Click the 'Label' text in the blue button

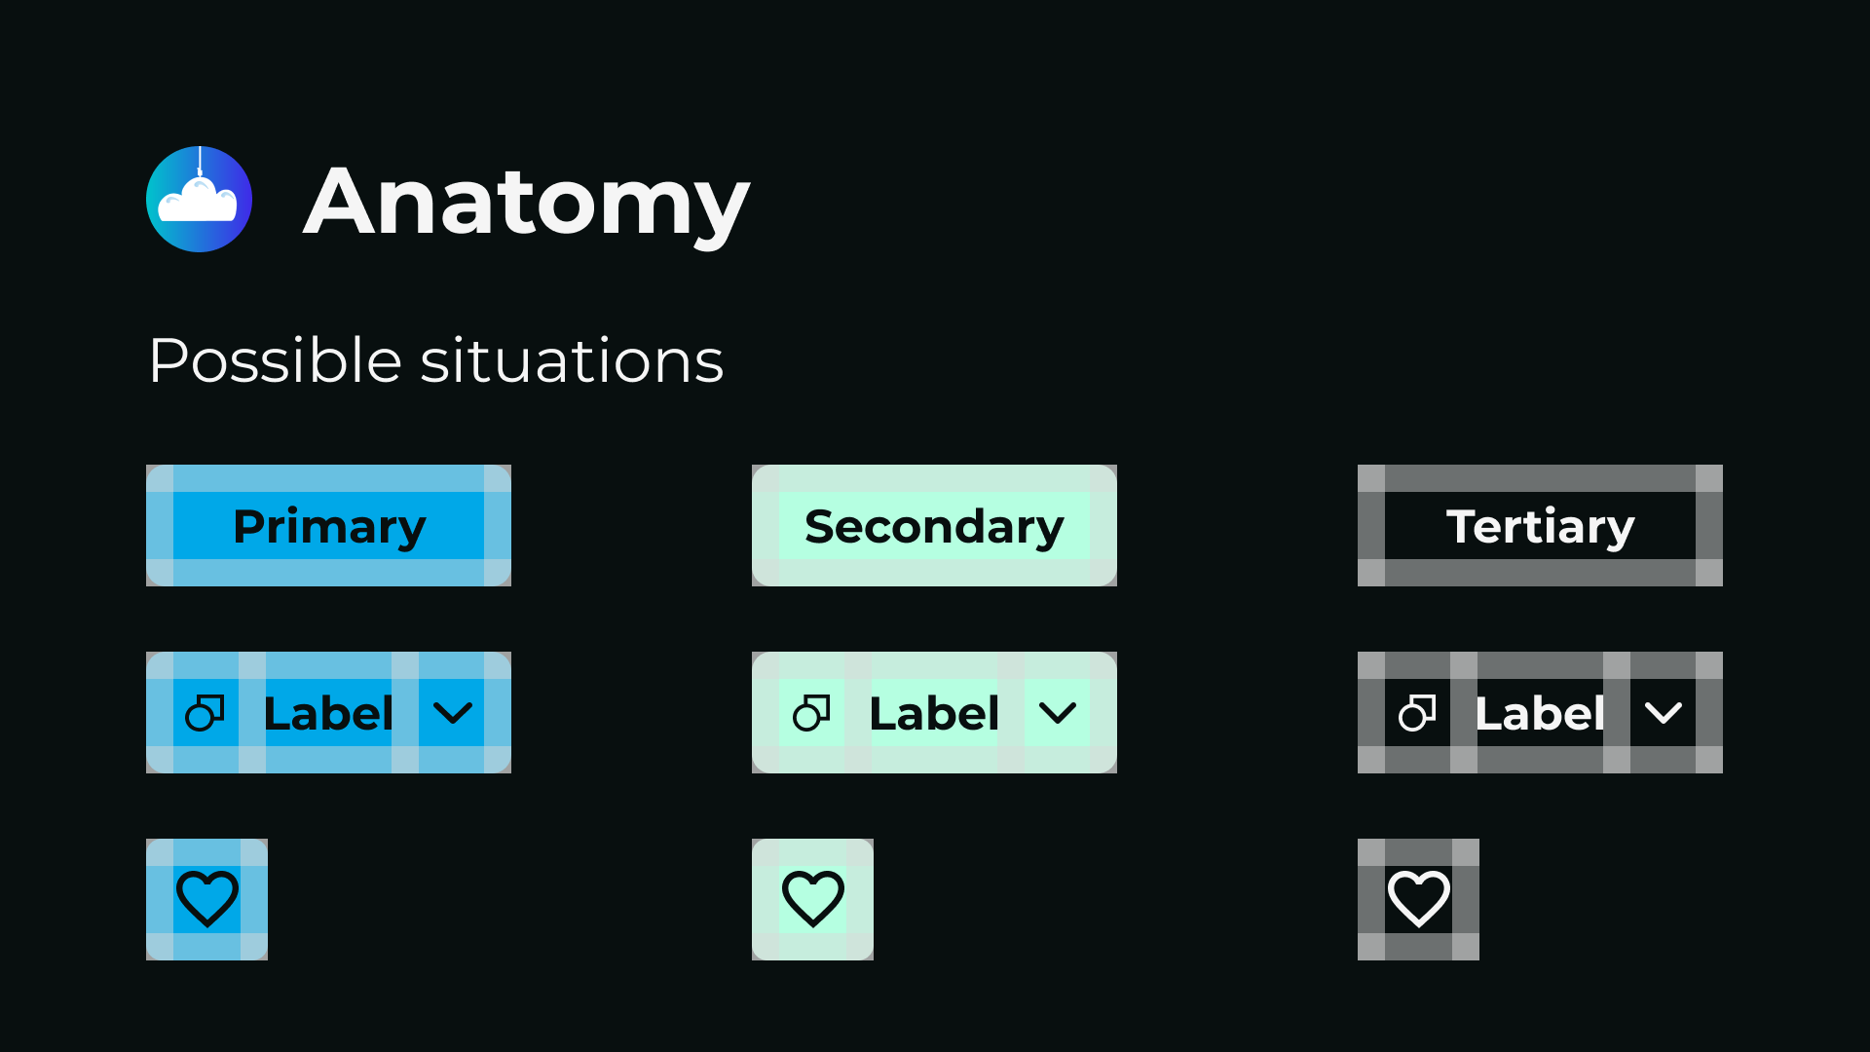[x=328, y=712]
